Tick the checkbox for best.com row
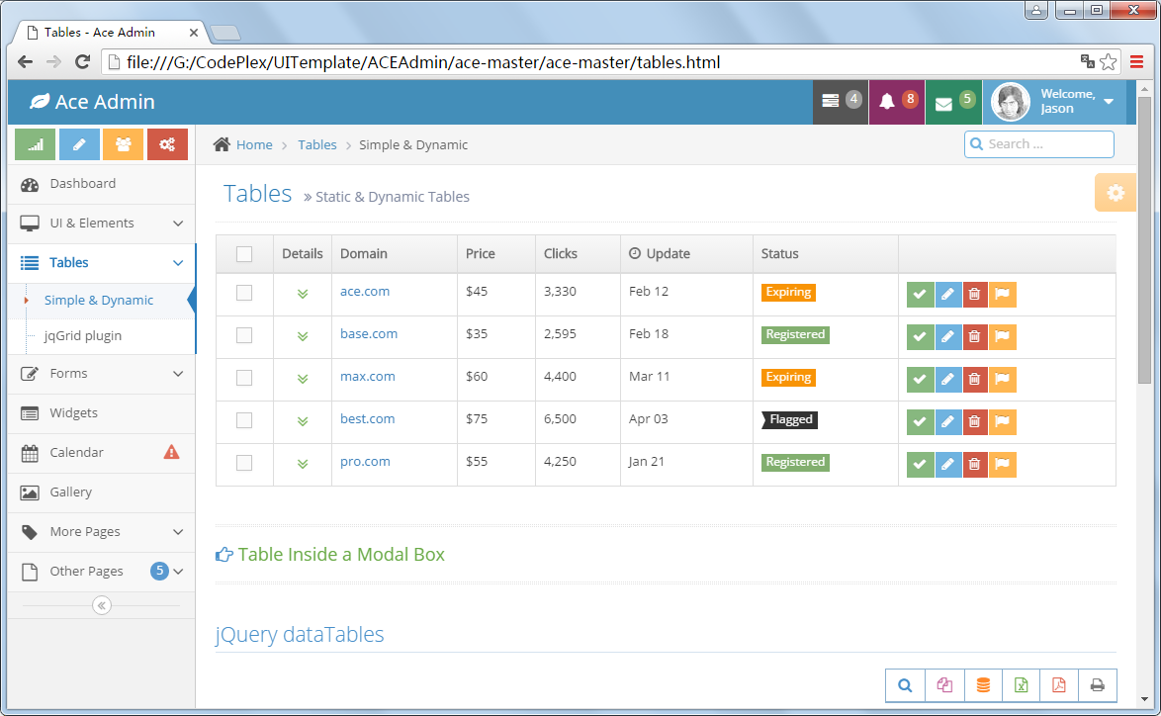Viewport: 1161px width, 716px height. click(244, 420)
